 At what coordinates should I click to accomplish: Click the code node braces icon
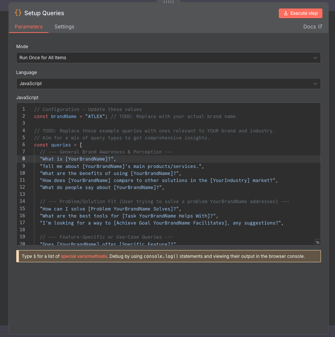18,13
